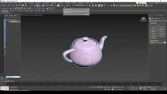
Task: Collapse the Object Type rollout
Action: pos(153,23)
